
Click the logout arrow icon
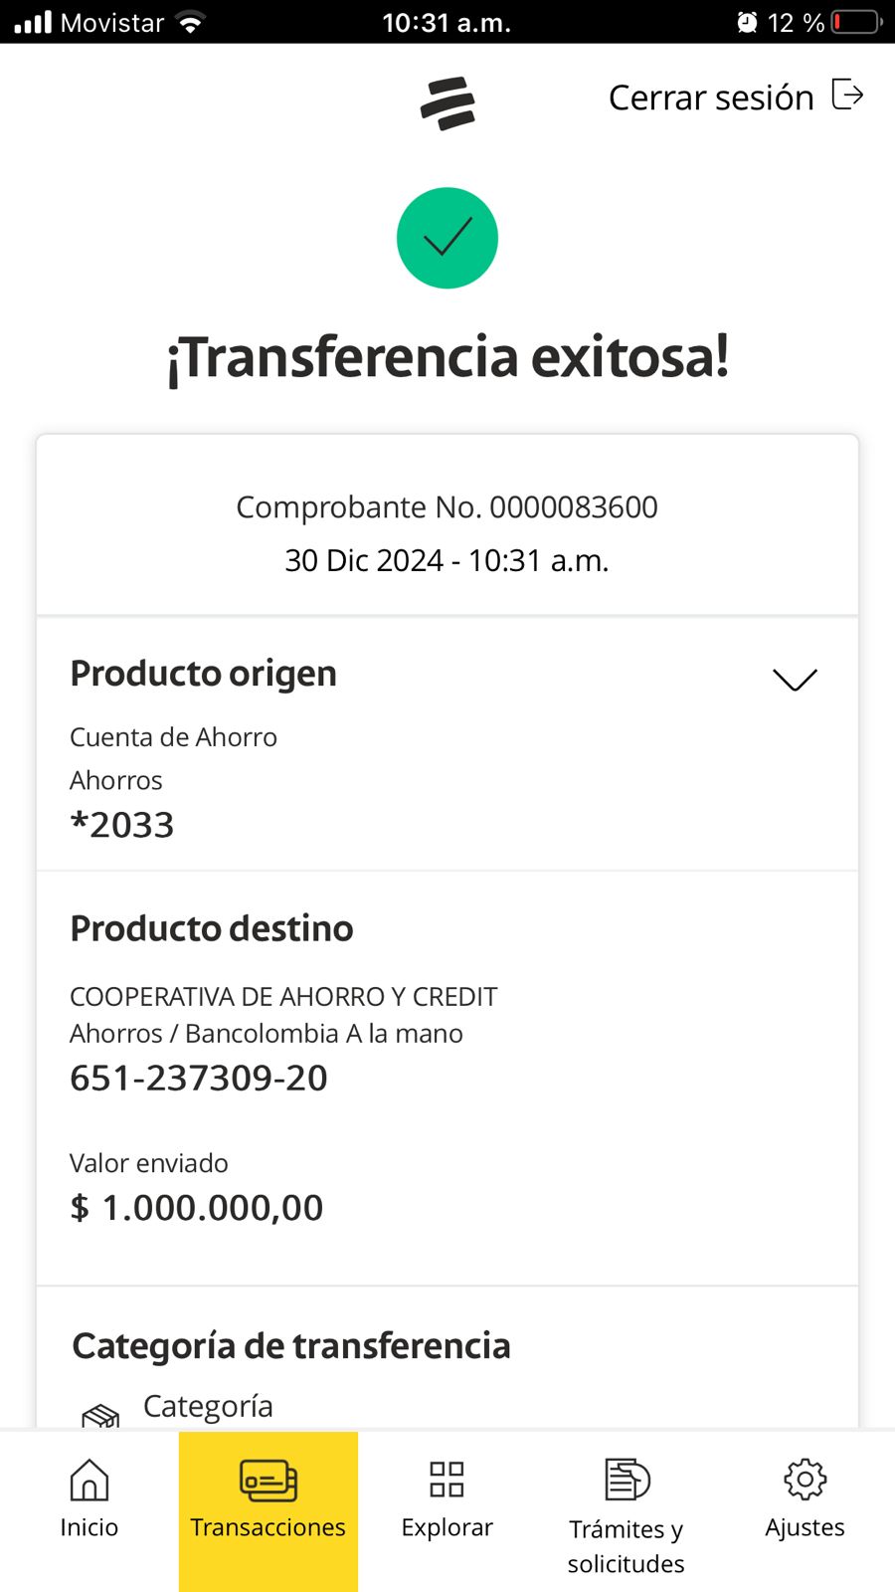(846, 96)
